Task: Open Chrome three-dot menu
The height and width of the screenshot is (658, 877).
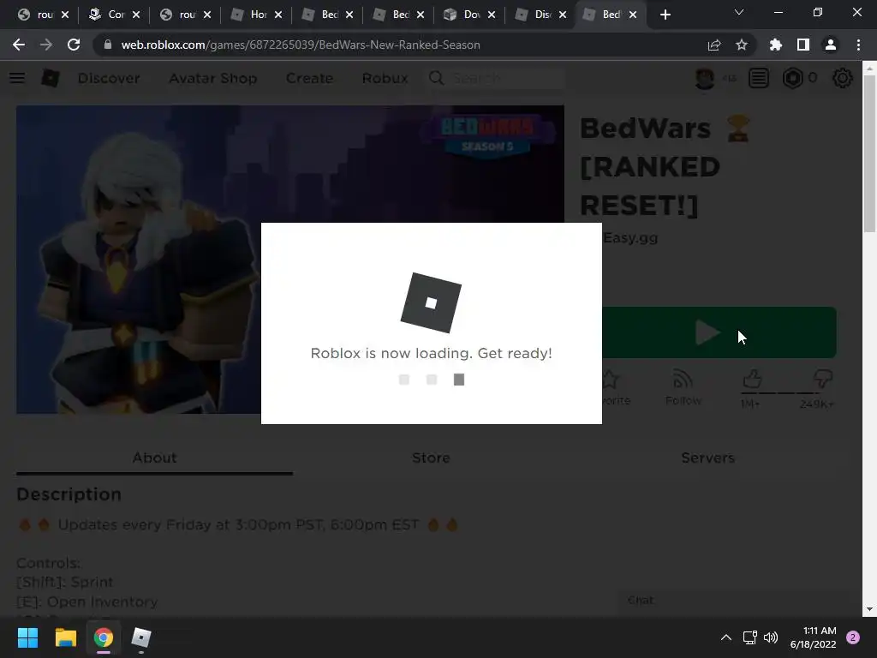Action: point(858,45)
